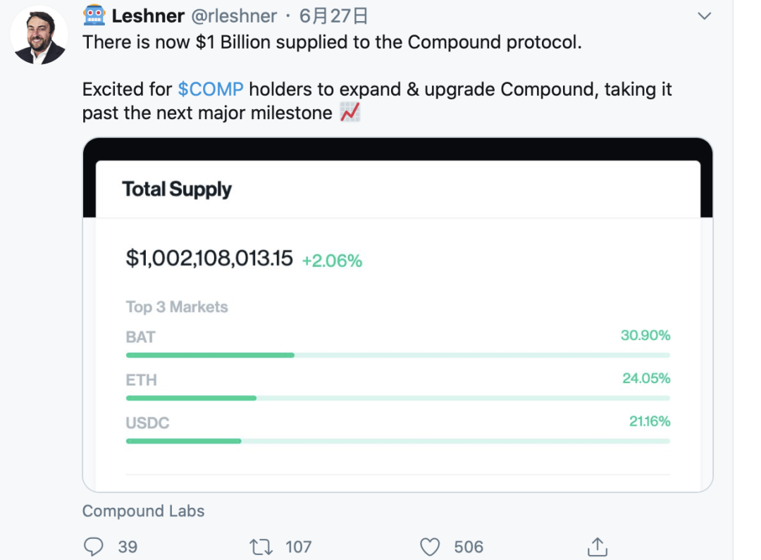Open the share tweet icon

point(597,547)
